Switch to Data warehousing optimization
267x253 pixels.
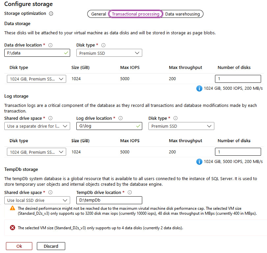(x=182, y=14)
